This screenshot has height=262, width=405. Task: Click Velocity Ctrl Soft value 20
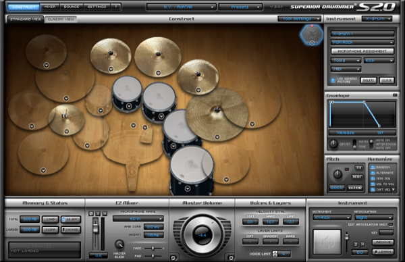point(250,221)
